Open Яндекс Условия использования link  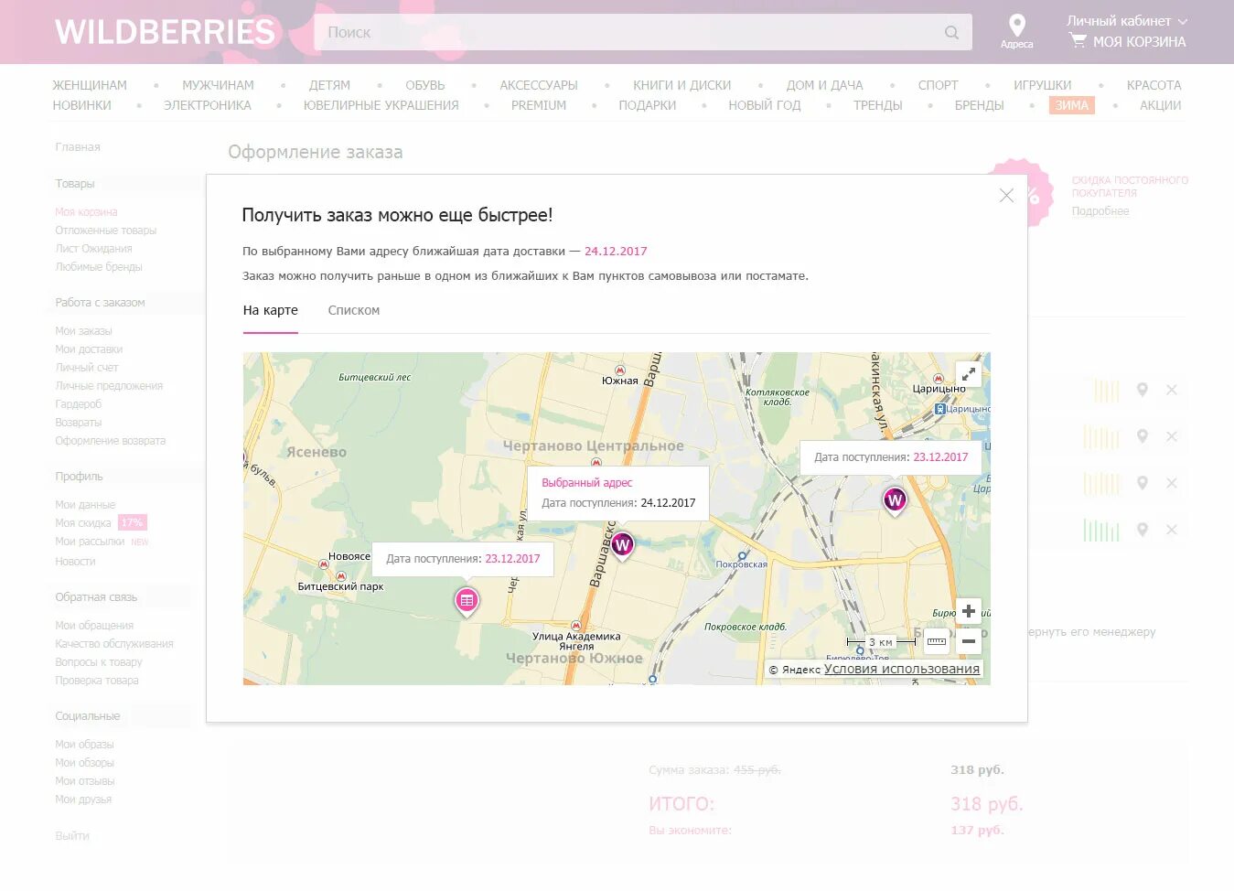[902, 669]
